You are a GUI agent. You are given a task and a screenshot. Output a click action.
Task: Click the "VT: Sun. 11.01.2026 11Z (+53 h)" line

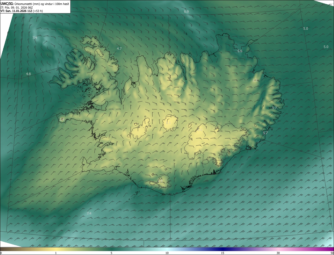pos(22,11)
